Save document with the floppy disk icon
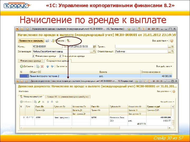Screen dimensions: 190x142 pos(47,41)
